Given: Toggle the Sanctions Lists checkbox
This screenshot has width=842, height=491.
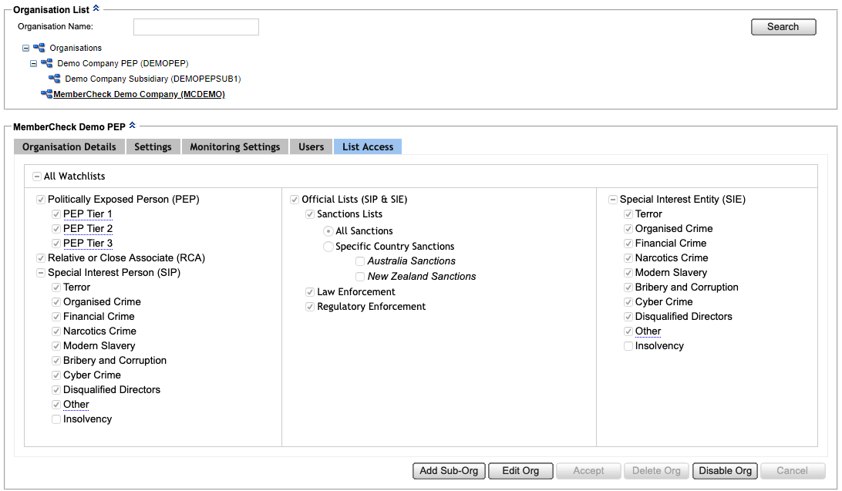Looking at the screenshot, I should pyautogui.click(x=310, y=214).
